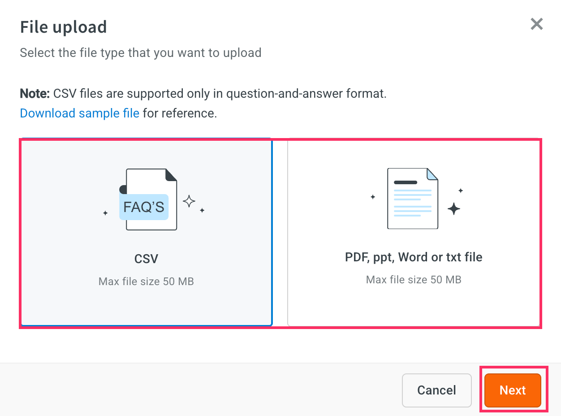Screen dimensions: 561x416
Task: Click the Cancel button
Action: pos(437,390)
